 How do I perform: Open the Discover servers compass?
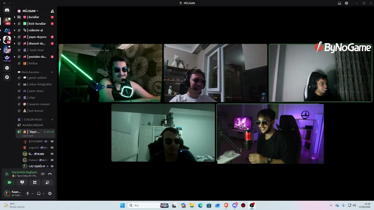pyautogui.click(x=7, y=77)
